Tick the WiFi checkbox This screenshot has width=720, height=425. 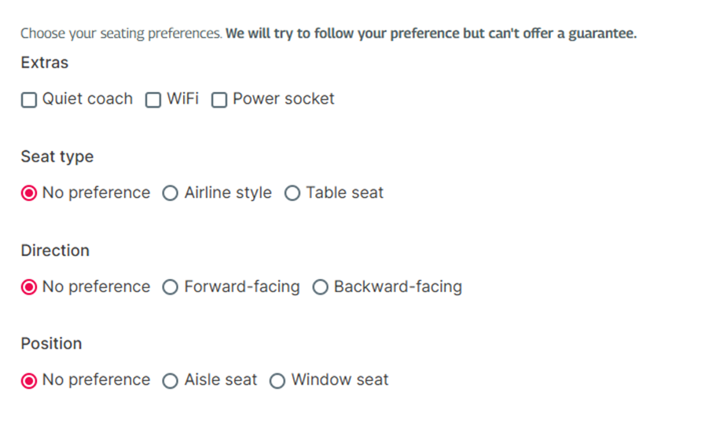coord(153,100)
